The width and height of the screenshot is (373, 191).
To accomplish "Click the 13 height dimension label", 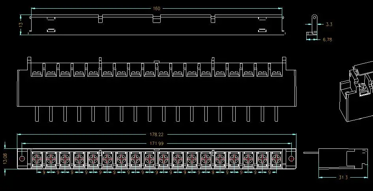I will (x=21, y=24).
